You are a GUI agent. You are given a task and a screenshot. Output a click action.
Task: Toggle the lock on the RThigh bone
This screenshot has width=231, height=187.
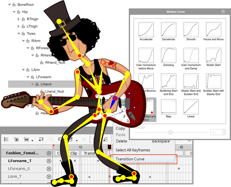[x=23, y=19]
